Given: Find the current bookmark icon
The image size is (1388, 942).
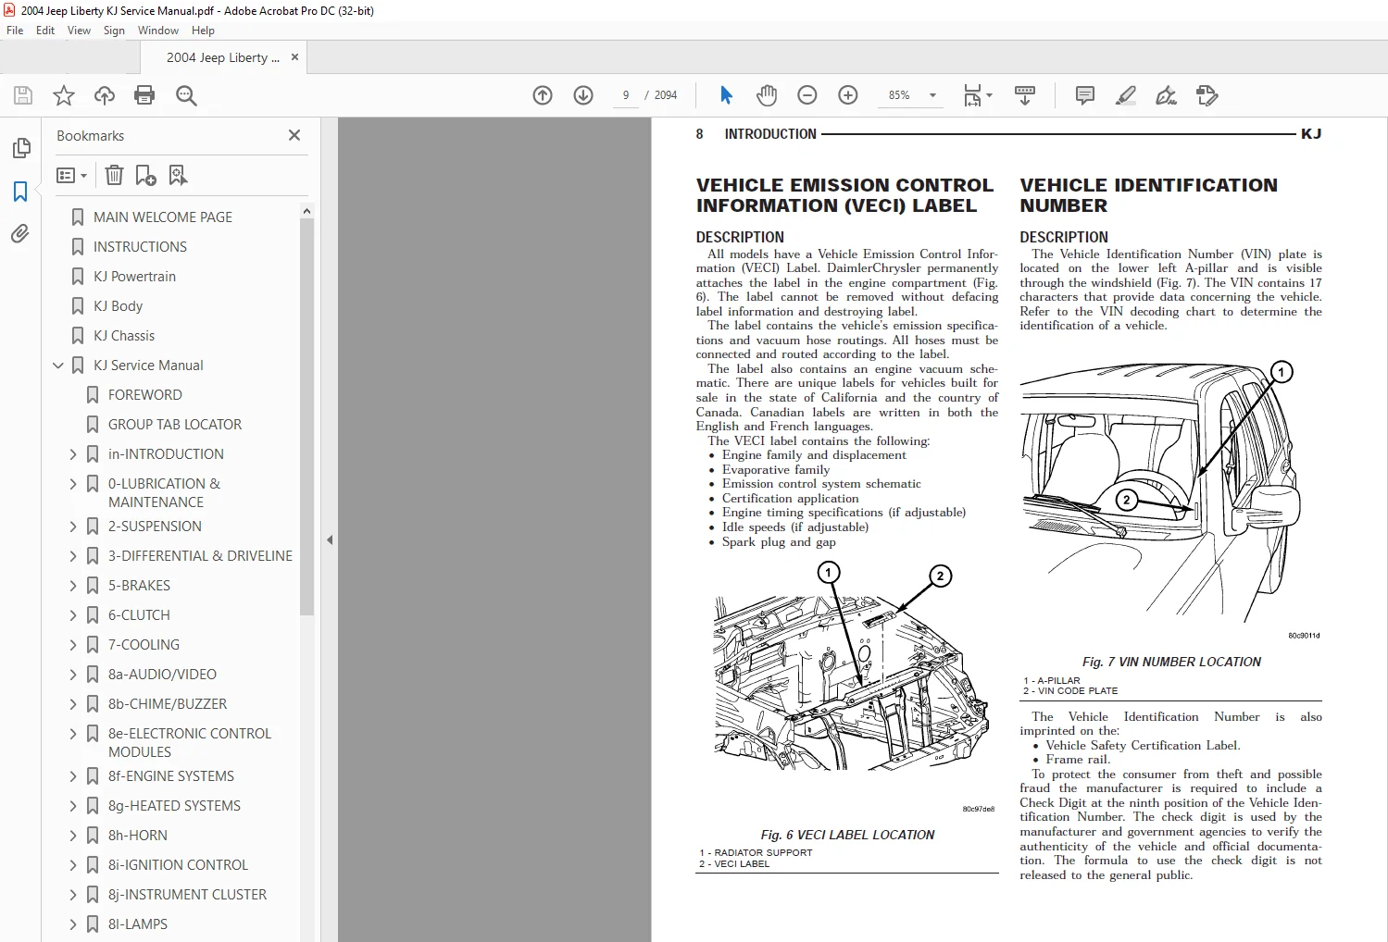Looking at the screenshot, I should [x=178, y=175].
